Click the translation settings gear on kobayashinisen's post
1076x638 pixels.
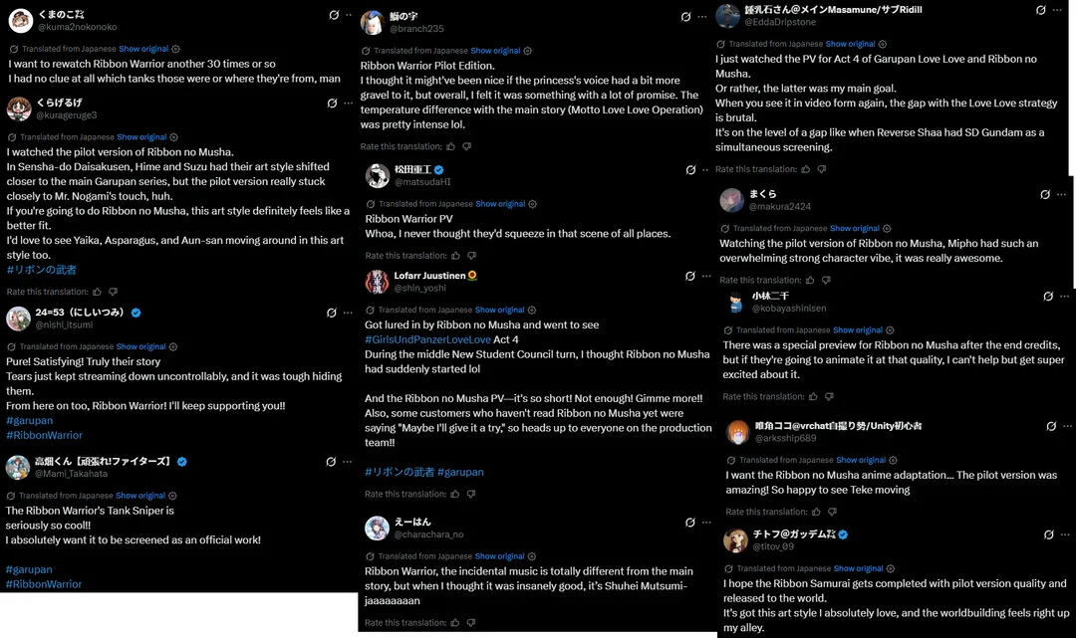pyautogui.click(x=890, y=330)
